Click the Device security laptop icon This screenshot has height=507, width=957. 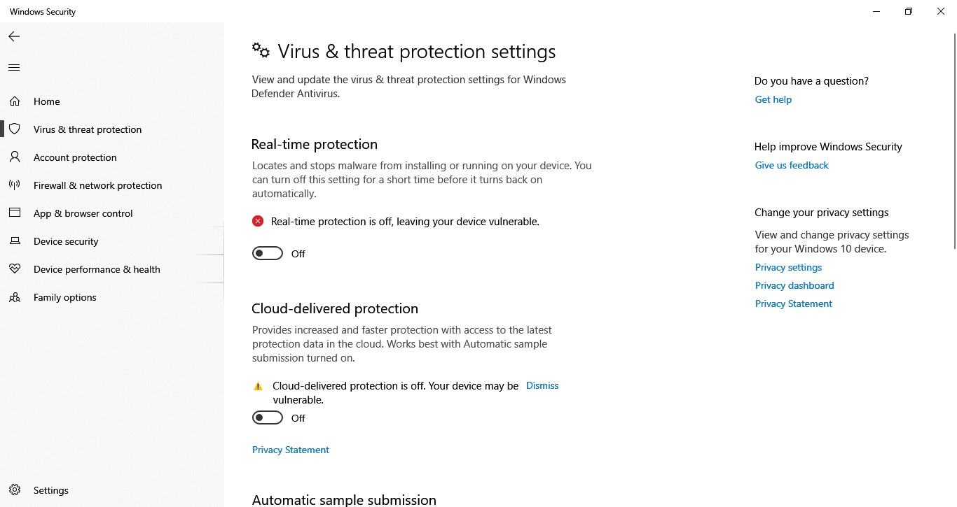pyautogui.click(x=14, y=241)
